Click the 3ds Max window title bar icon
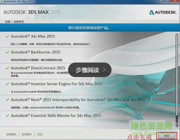This screenshot has width=180, height=140. [2, 1]
